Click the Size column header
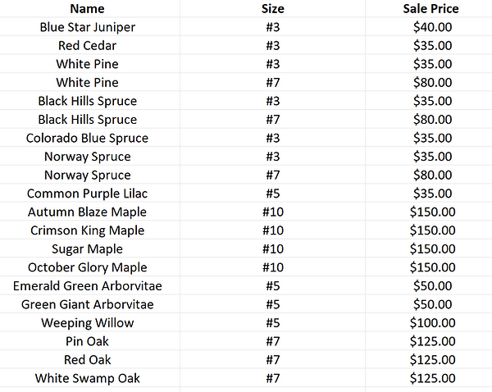The image size is (492, 392). [x=273, y=9]
